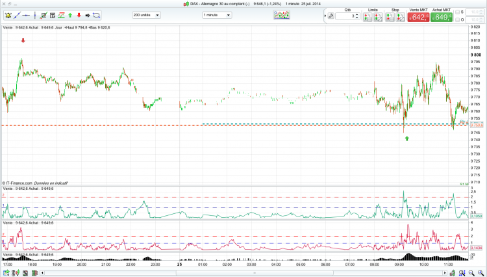Click the zoom out magnifier at bottom right
487x277 pixels.
tap(471, 273)
